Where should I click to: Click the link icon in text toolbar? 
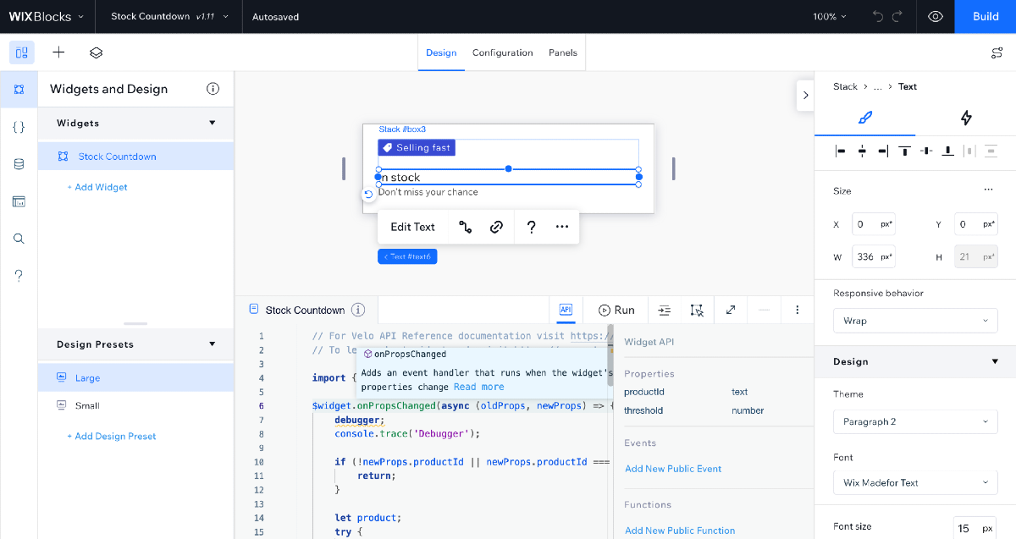click(x=497, y=227)
